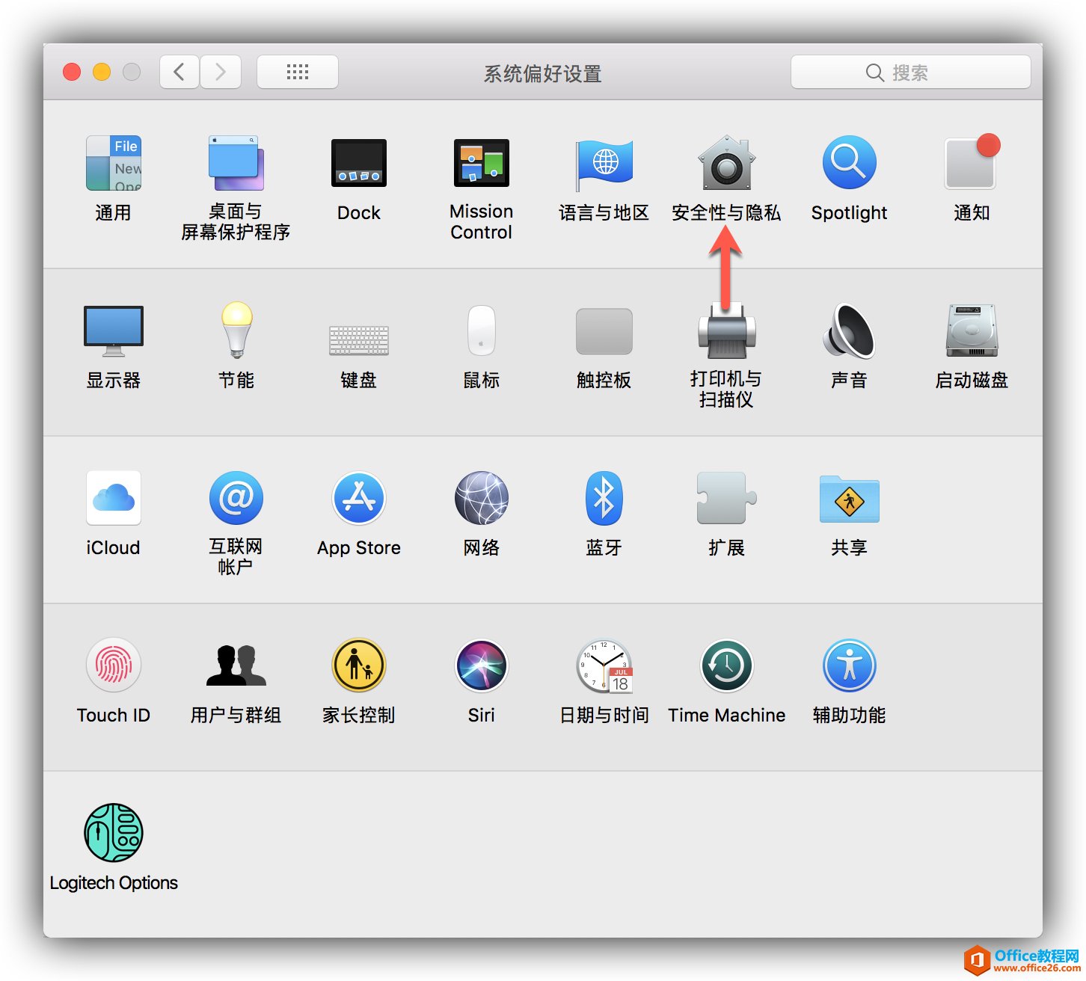Open Logitech Options preference icon
1086x981 pixels.
coord(113,833)
